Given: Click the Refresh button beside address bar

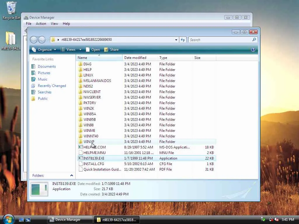Looking at the screenshot, I should [x=183, y=40].
